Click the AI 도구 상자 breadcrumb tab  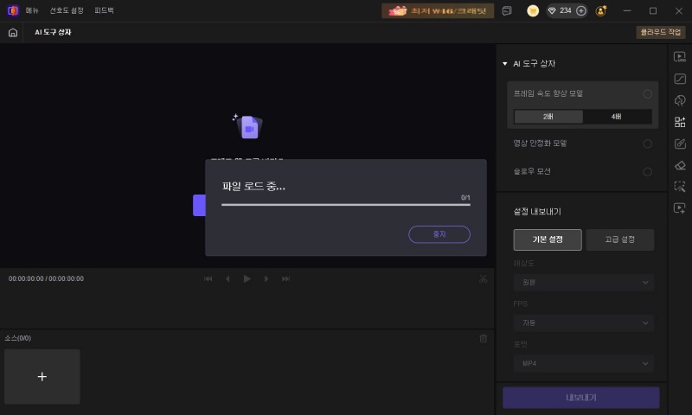coord(53,33)
